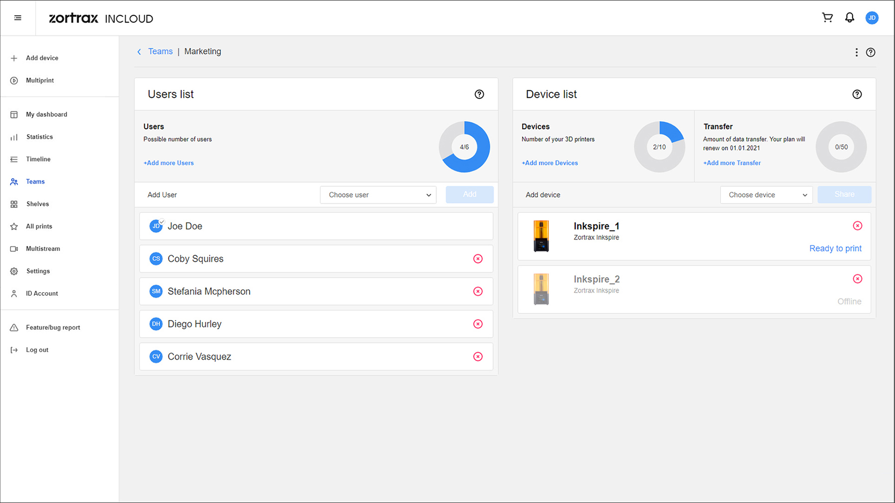
Task: Open the three-dot options menu
Action: (856, 52)
